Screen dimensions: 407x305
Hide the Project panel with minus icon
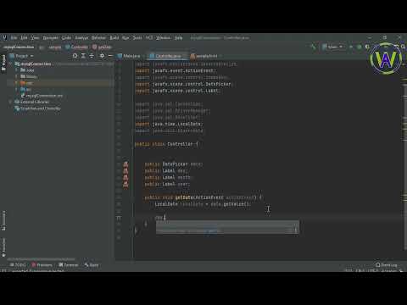tap(110, 56)
